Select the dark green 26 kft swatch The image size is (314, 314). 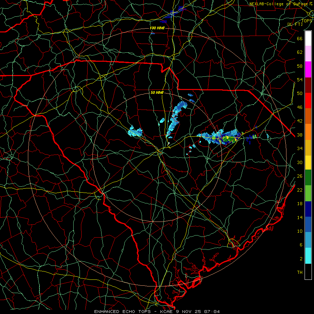point(308,178)
